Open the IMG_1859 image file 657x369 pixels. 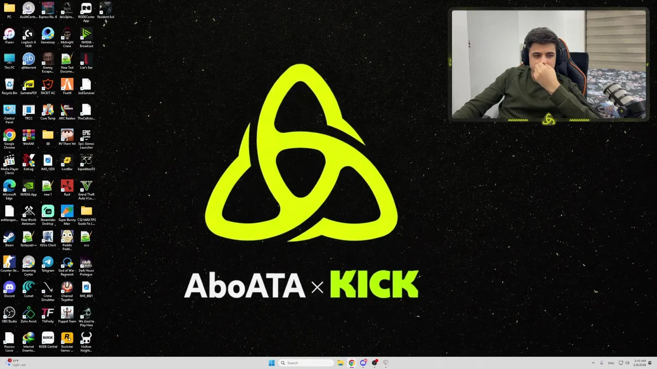pos(48,163)
